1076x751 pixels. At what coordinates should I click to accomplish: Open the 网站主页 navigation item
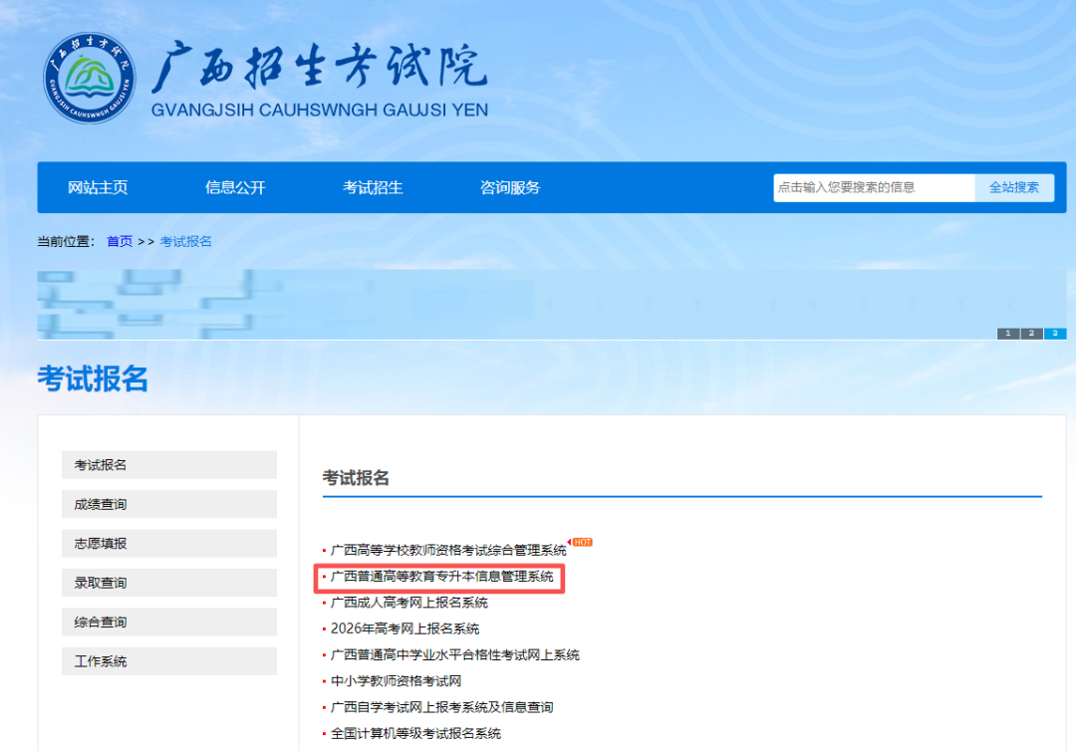[98, 187]
